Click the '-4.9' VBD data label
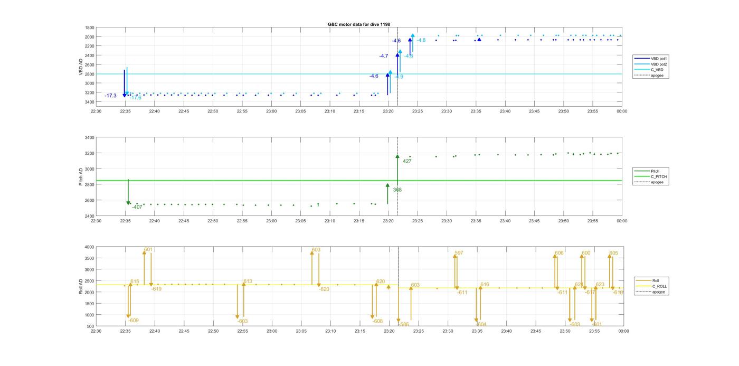This screenshot has width=739, height=366. pos(399,77)
